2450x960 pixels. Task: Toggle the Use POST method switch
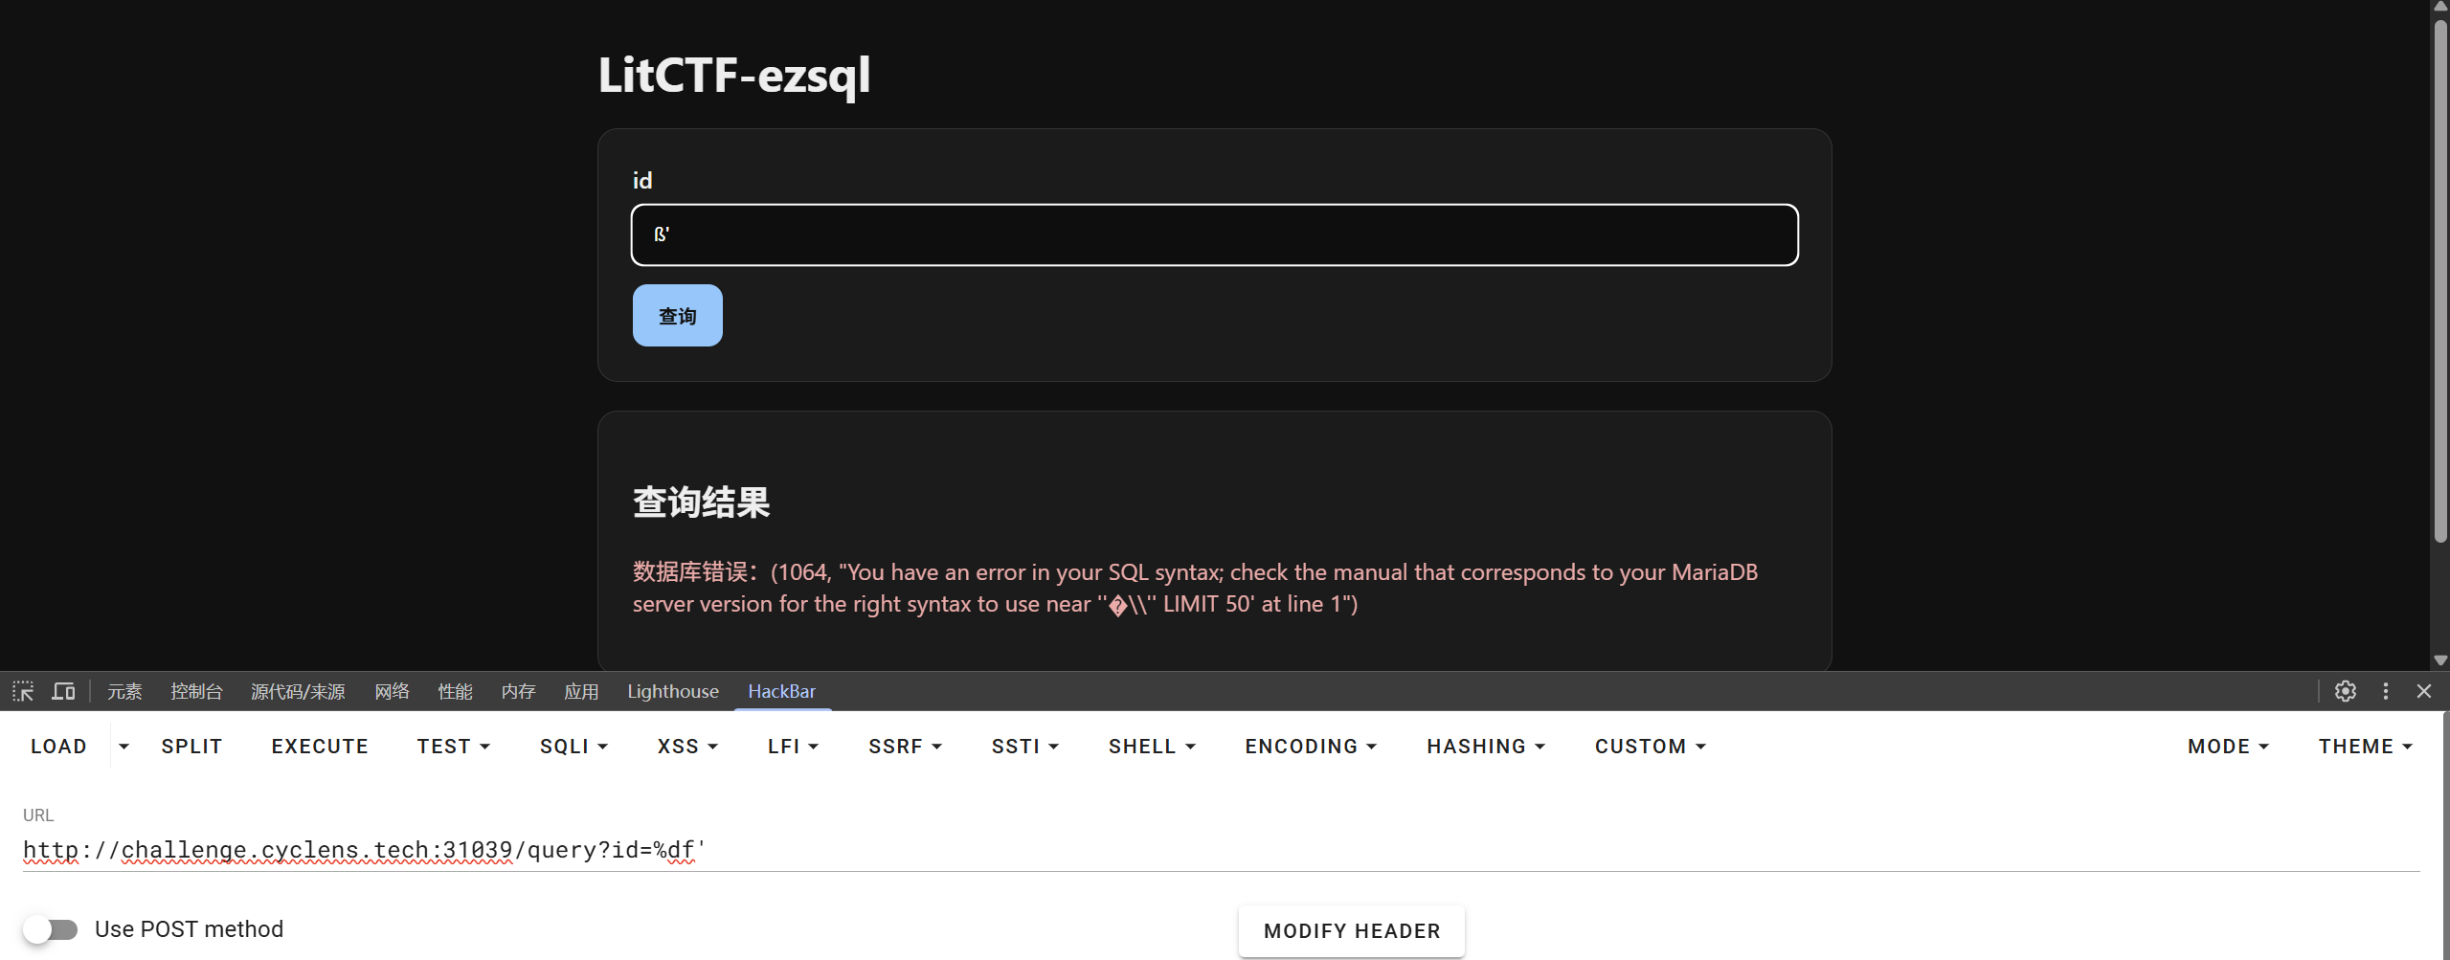(51, 929)
